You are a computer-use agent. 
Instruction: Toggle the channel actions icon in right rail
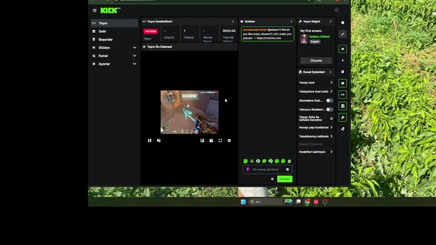343,106
